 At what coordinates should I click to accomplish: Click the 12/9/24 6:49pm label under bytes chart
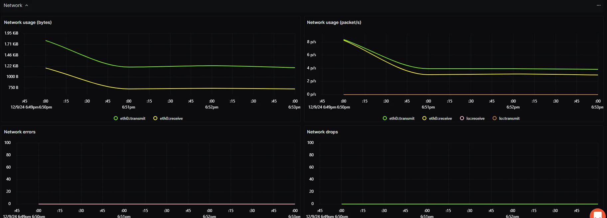(x=25, y=107)
